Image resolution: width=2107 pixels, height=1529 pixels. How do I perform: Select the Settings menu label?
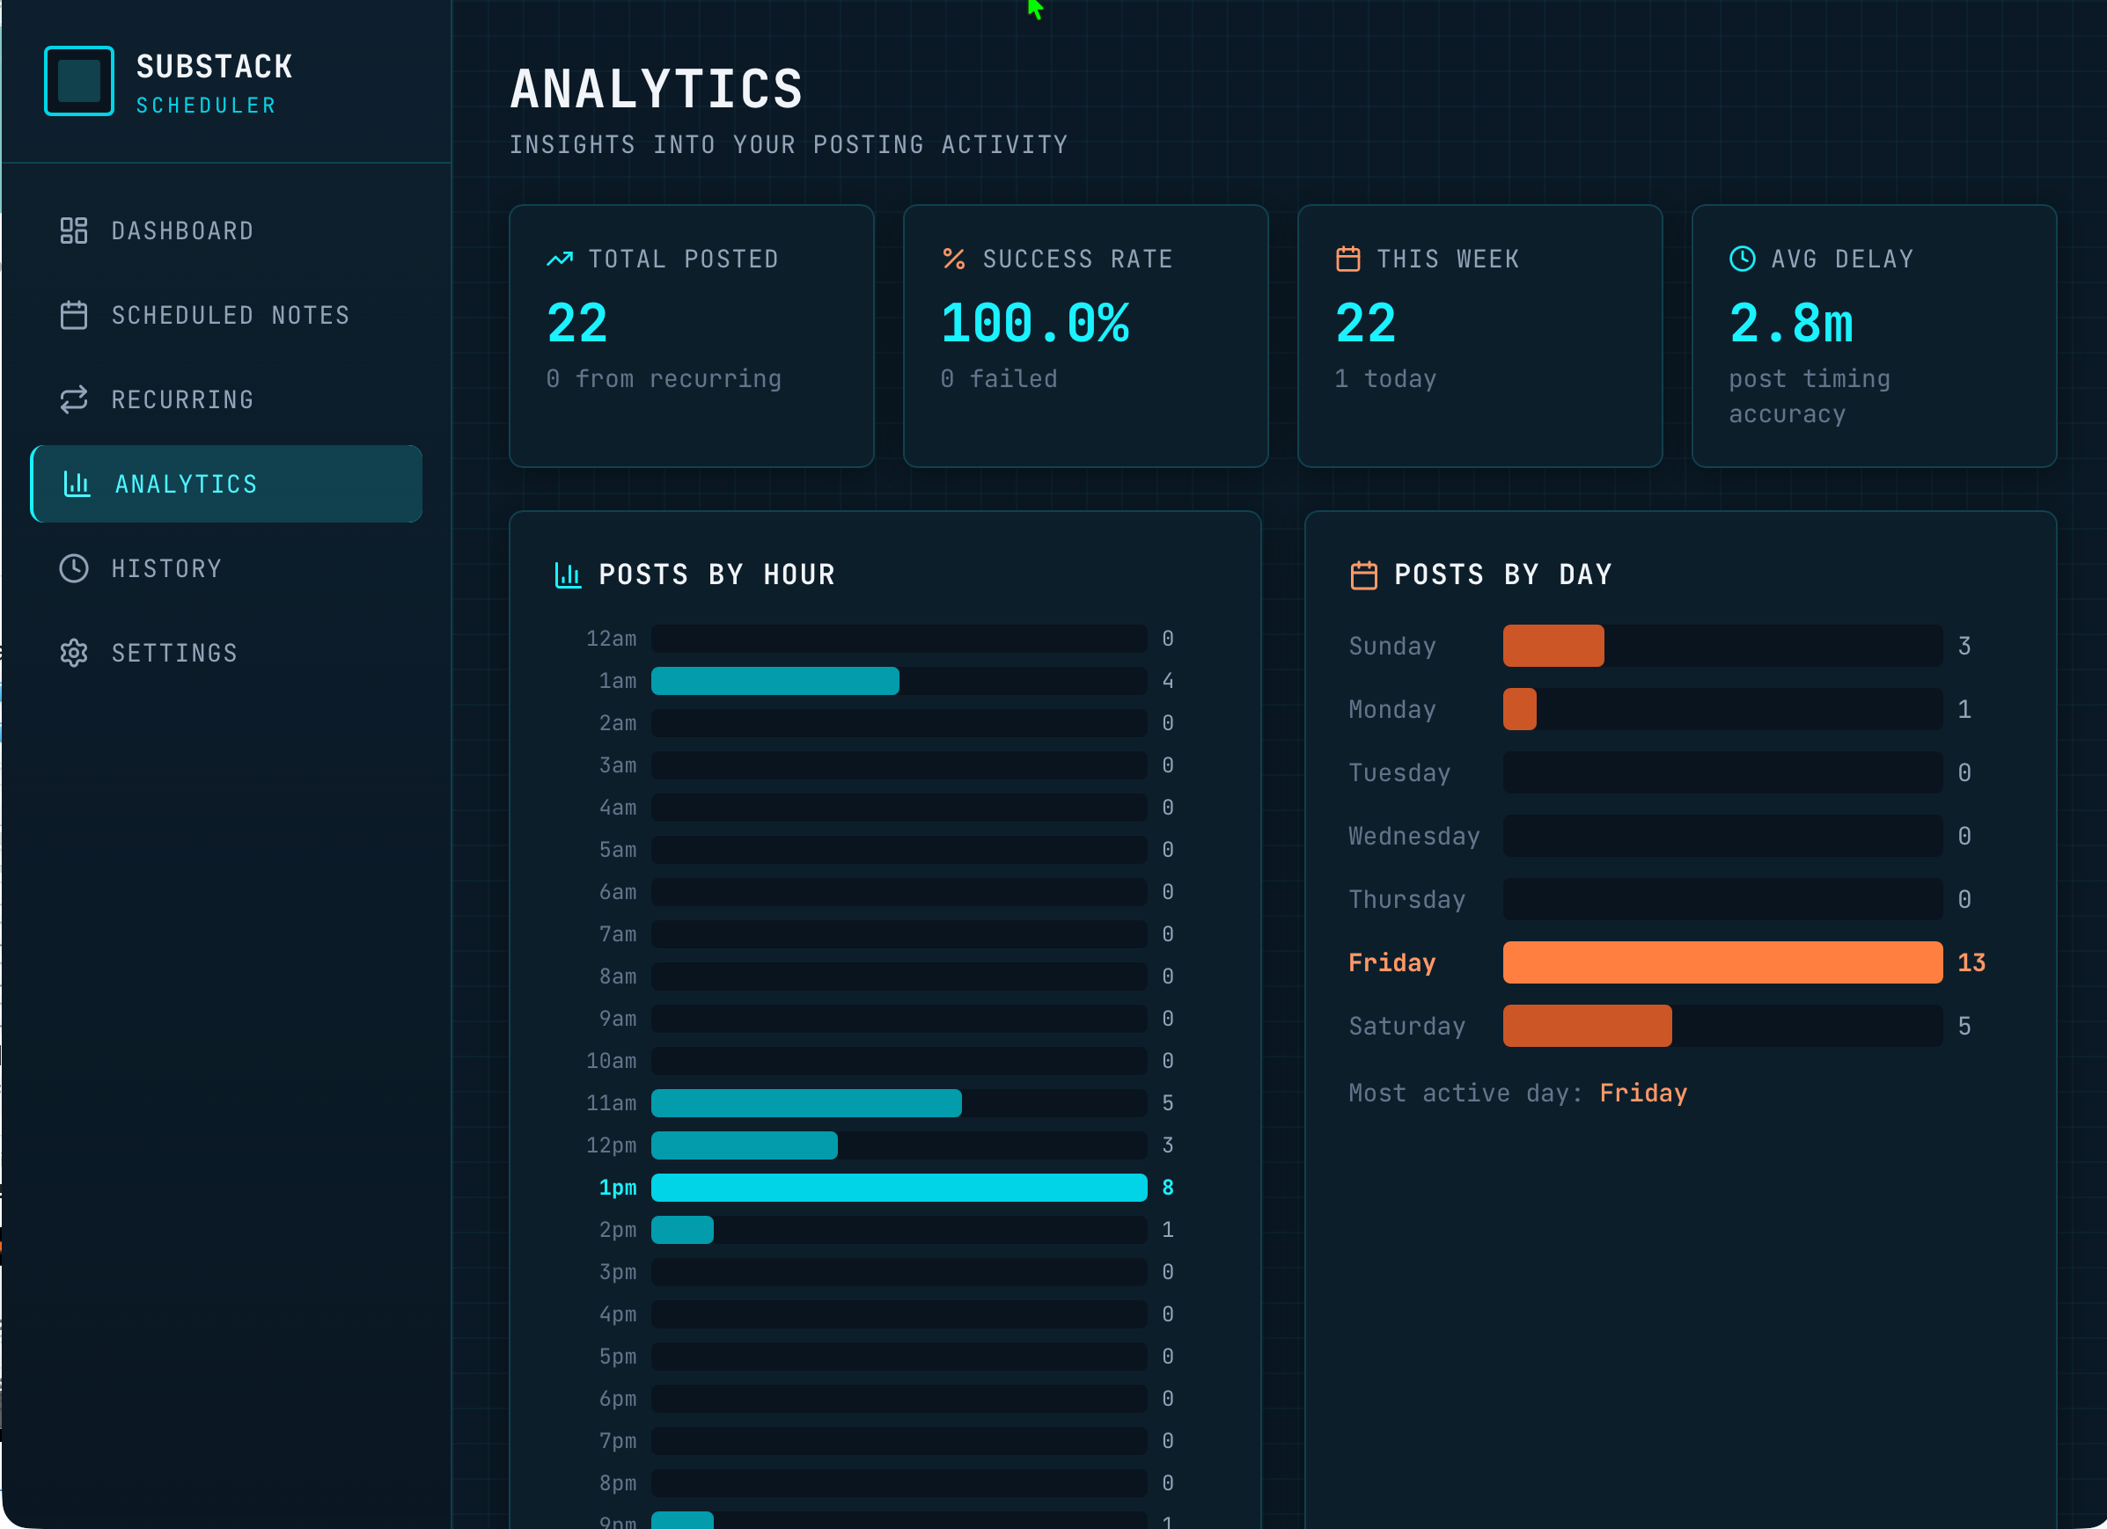click(174, 653)
